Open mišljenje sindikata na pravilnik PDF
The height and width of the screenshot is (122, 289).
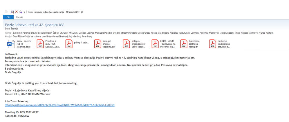[x=221, y=44]
